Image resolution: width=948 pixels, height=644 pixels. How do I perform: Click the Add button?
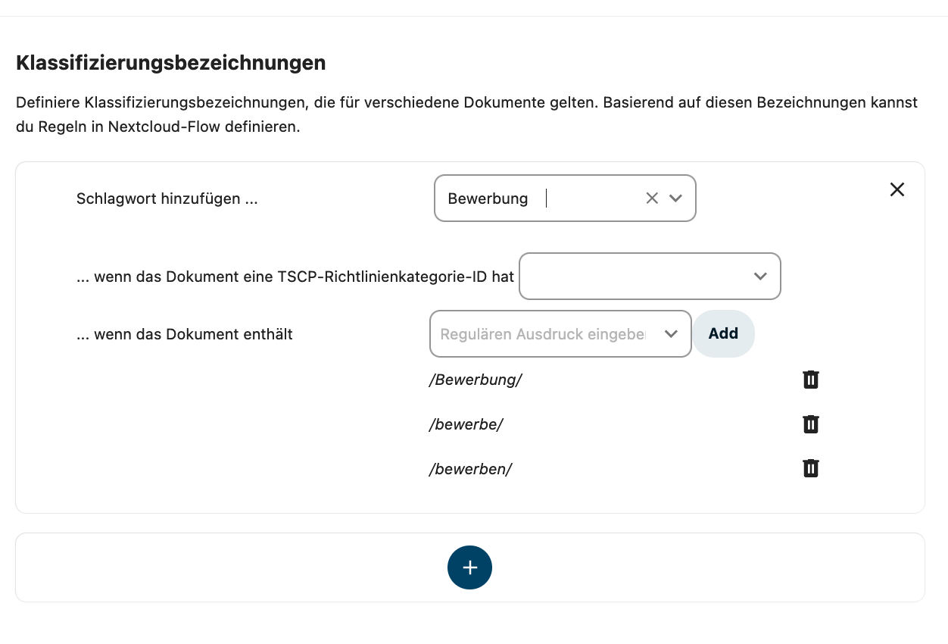723,333
